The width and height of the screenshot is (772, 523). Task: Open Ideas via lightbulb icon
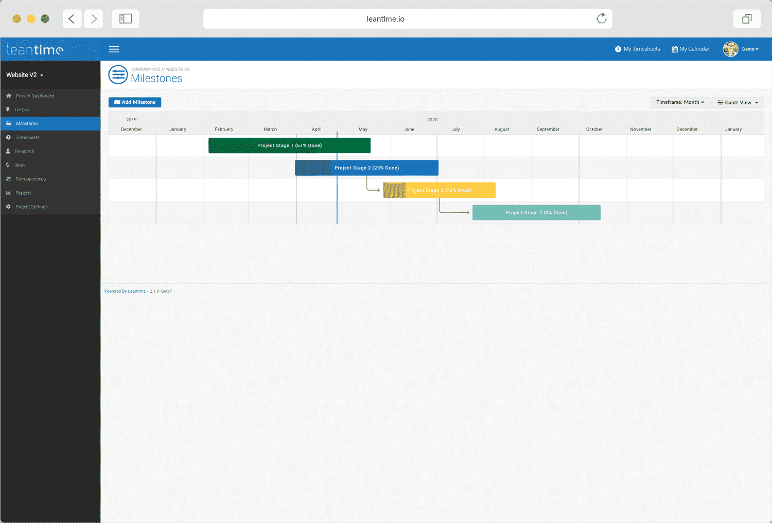tap(9, 165)
